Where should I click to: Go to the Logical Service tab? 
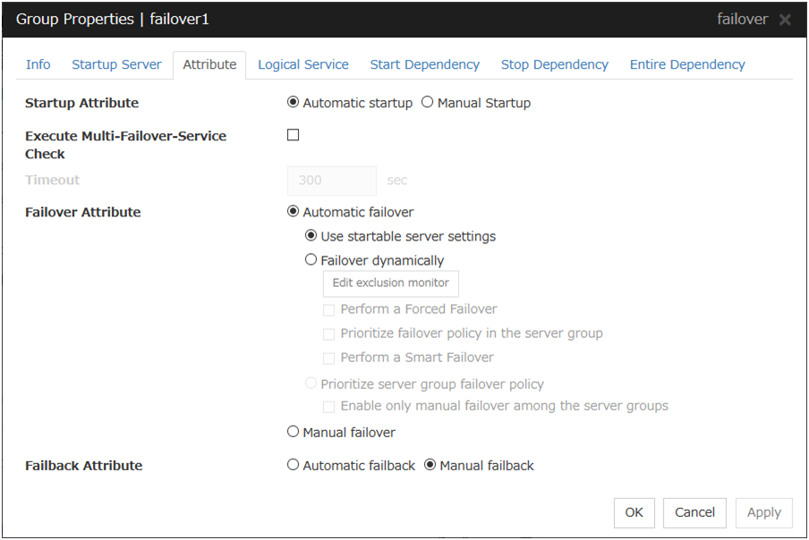click(x=303, y=64)
